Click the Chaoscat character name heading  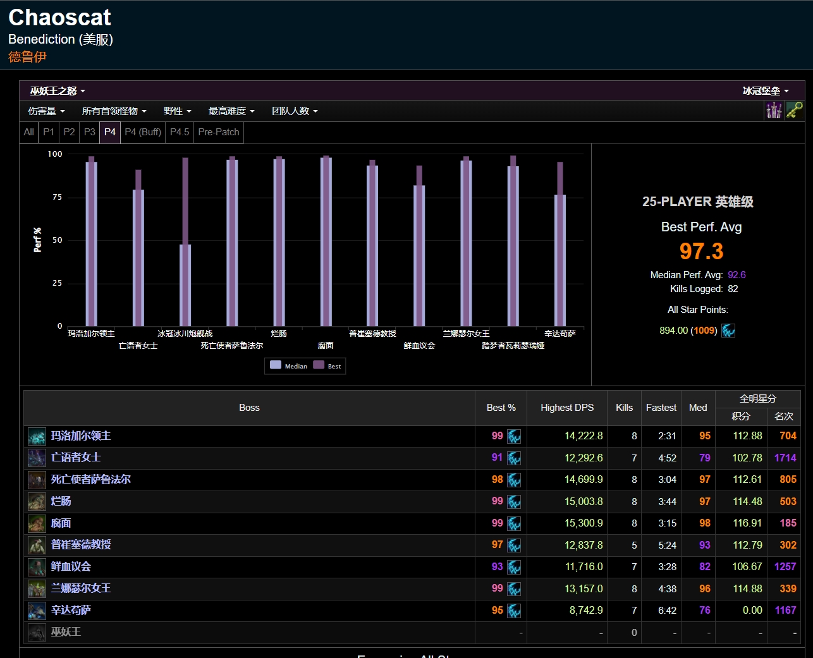pyautogui.click(x=60, y=17)
